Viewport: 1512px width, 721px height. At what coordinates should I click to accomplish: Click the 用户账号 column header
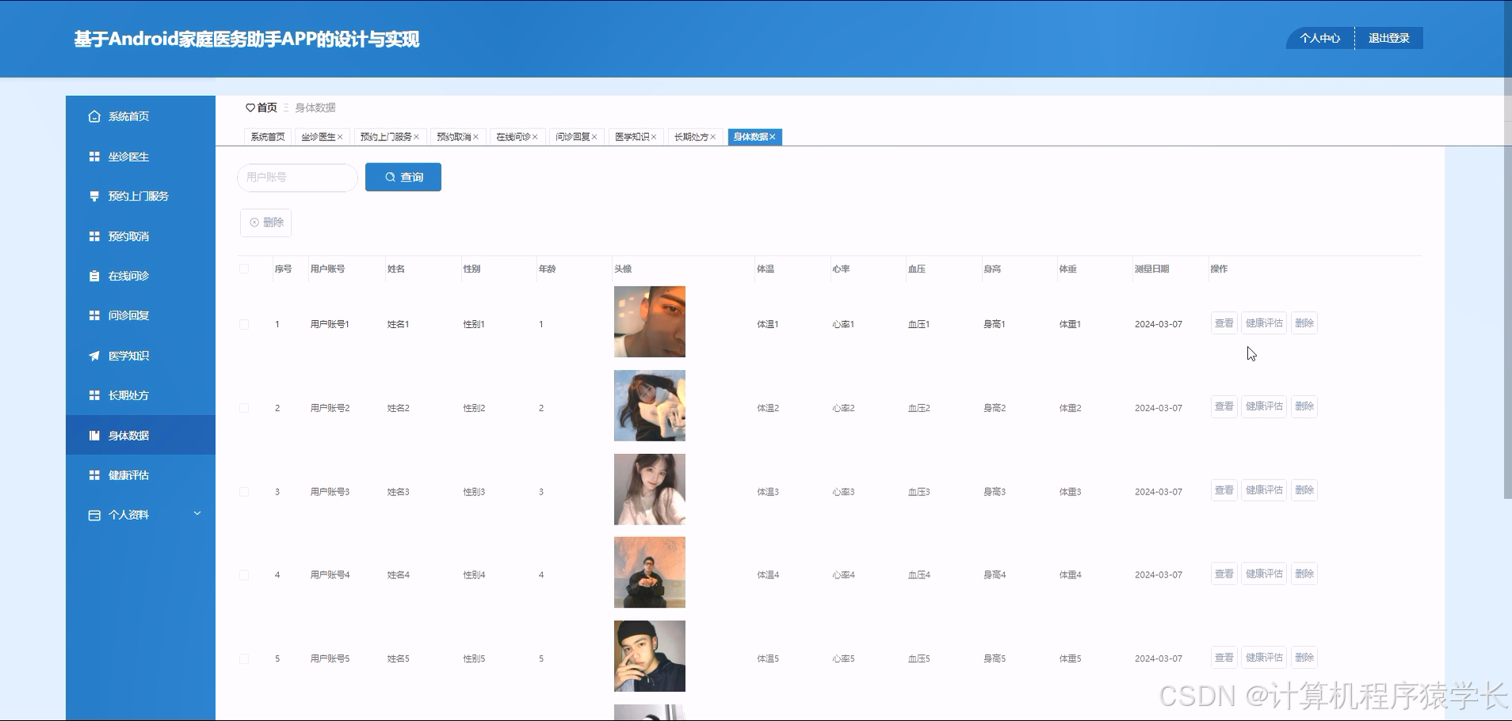pos(327,269)
